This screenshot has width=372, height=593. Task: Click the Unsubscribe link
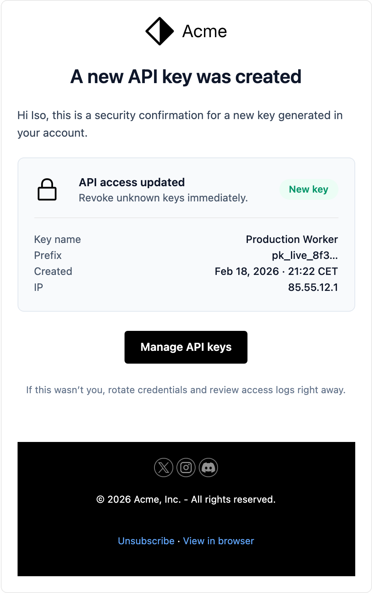tap(146, 541)
